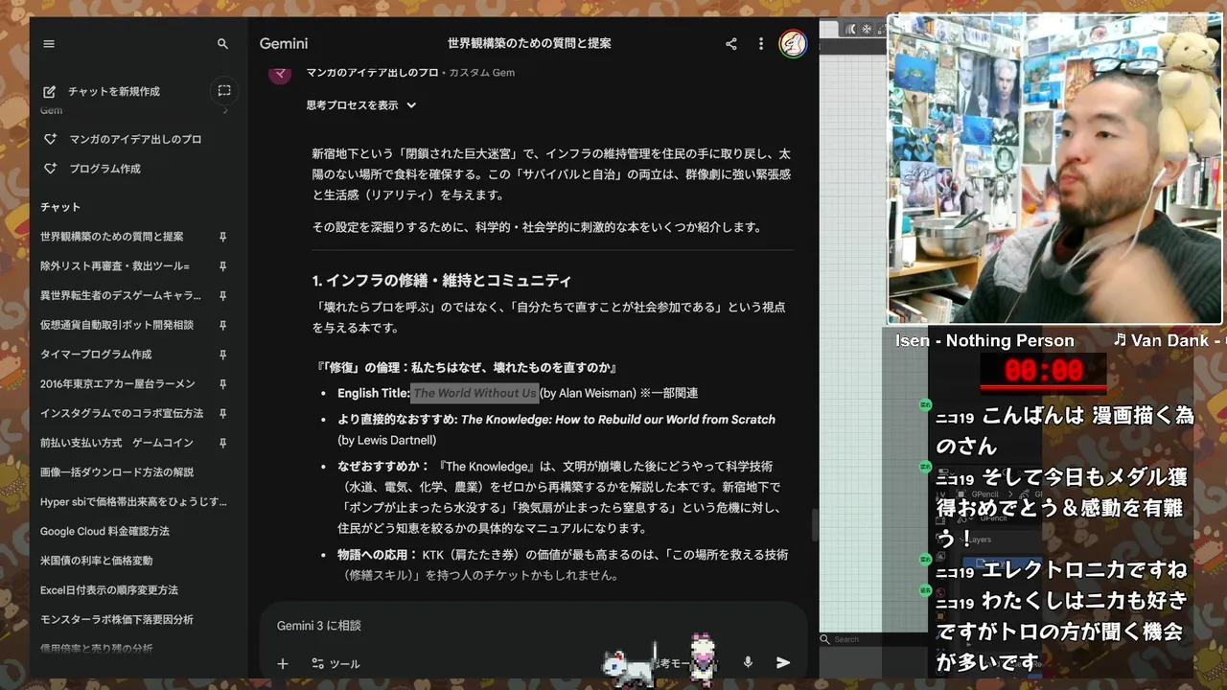Unpin the 除外リスト再審査 chat

[x=222, y=266]
